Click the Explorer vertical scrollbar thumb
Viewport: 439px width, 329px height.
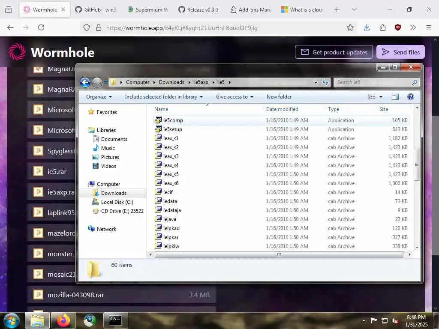(x=417, y=164)
